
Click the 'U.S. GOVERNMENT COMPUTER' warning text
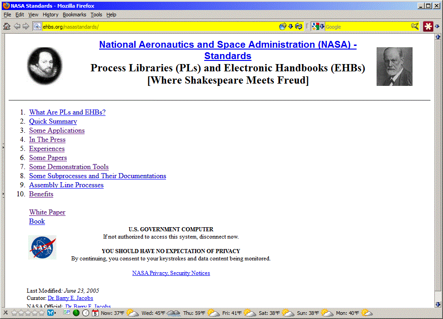[x=171, y=229]
